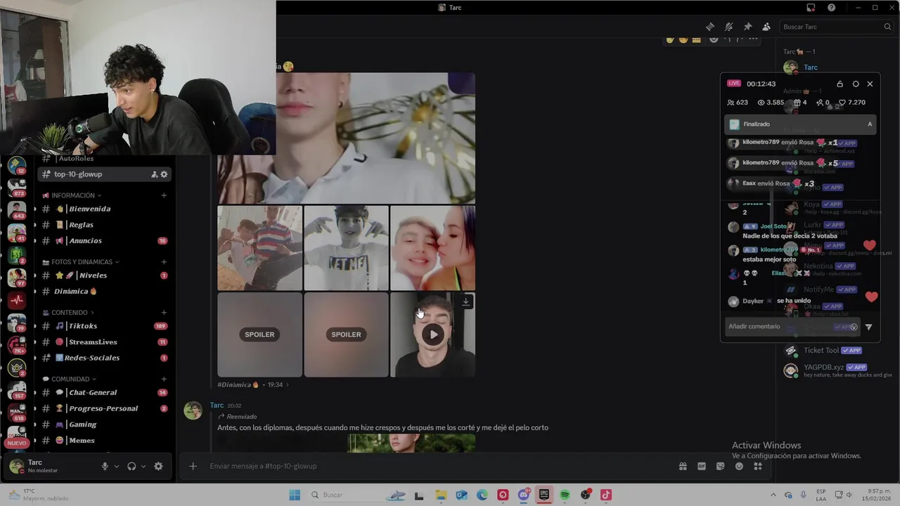Play the video attachment thumbnail
The height and width of the screenshot is (506, 900).
433,335
